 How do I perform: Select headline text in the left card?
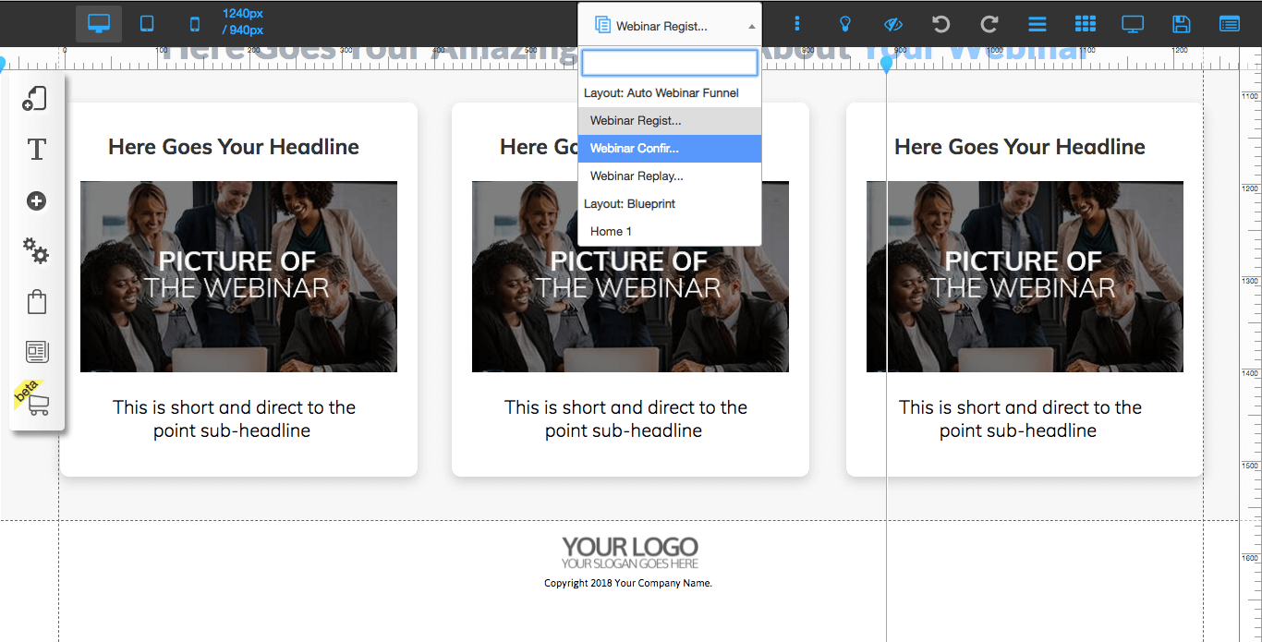[x=234, y=147]
